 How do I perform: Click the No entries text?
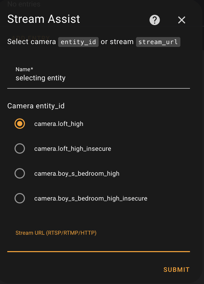[24, 4]
